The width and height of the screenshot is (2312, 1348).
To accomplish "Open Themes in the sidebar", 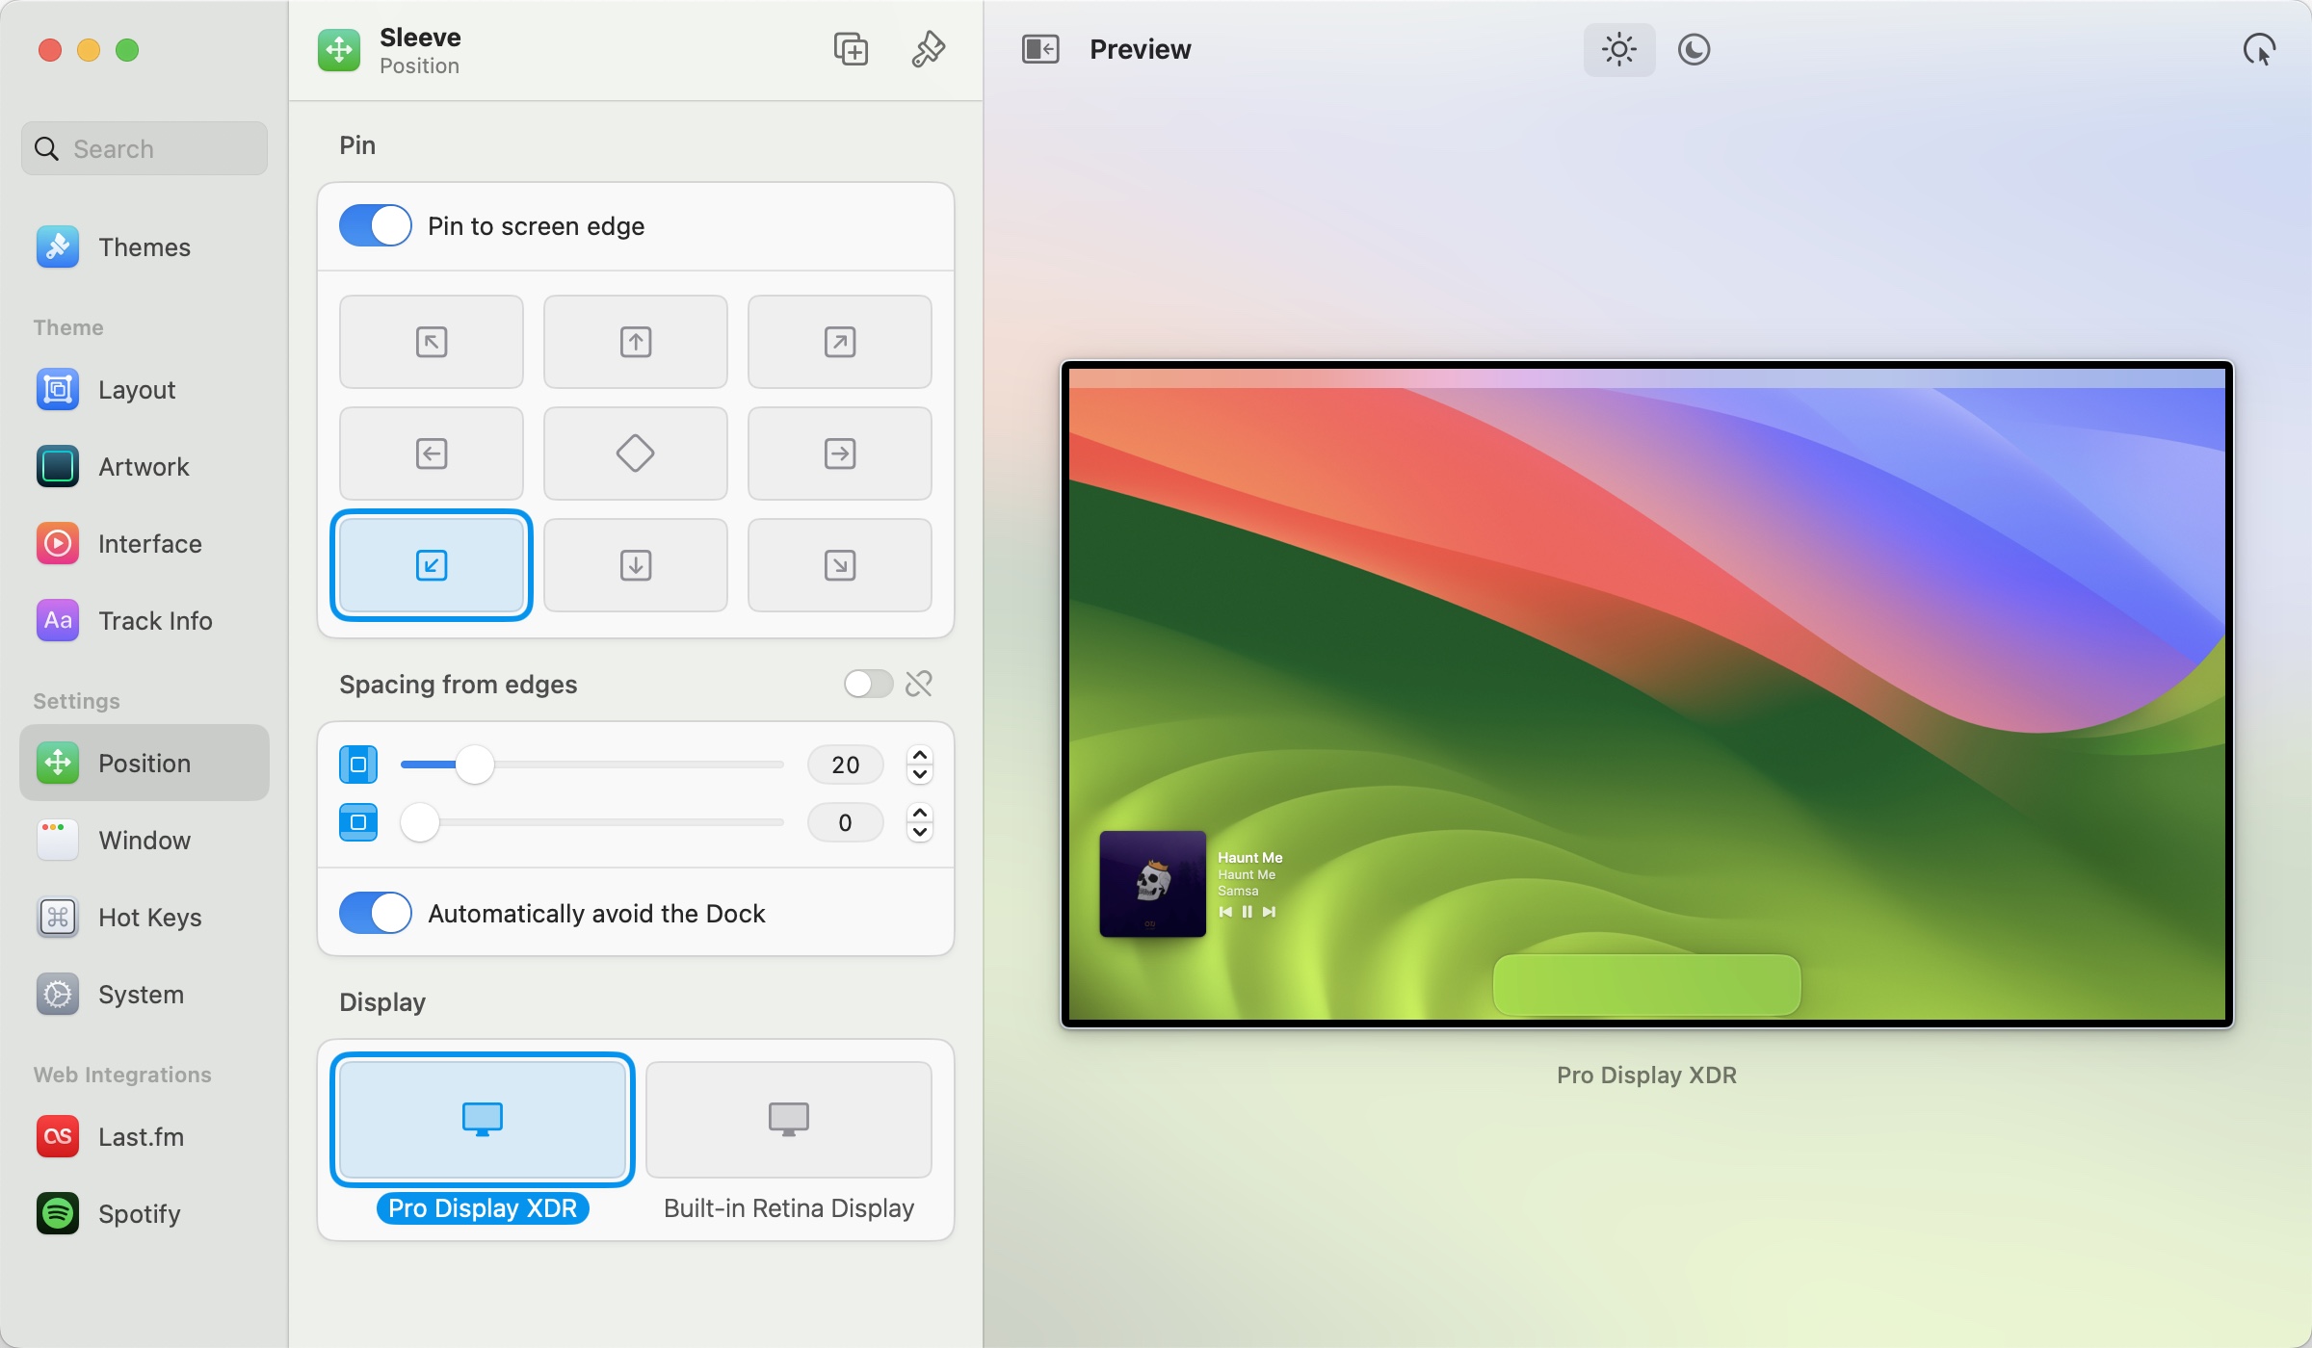I will [144, 247].
